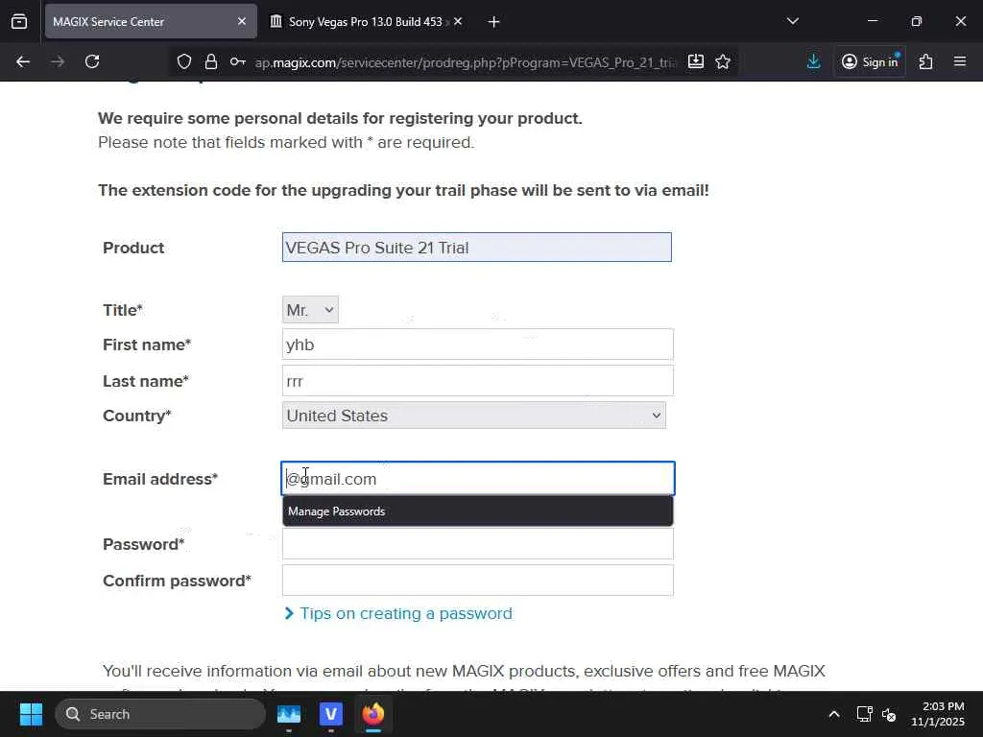Click the taskbar Search box
983x737 pixels.
coord(160,714)
